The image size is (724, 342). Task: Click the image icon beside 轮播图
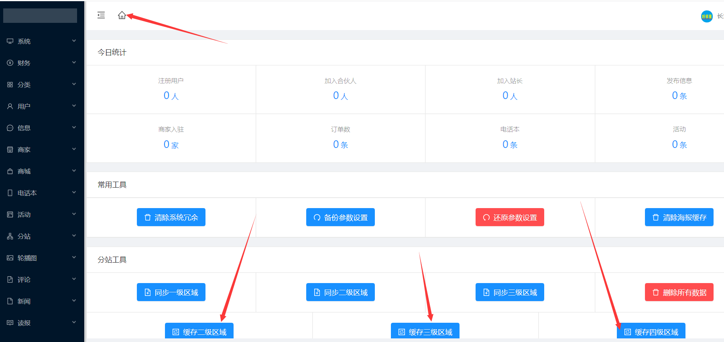point(10,258)
